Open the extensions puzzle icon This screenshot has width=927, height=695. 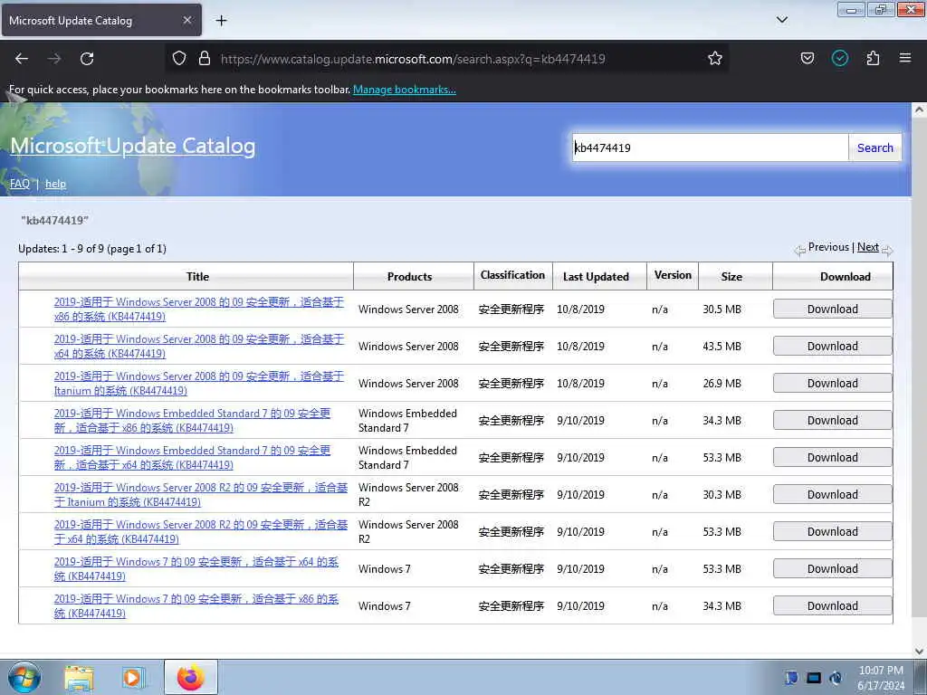click(873, 58)
